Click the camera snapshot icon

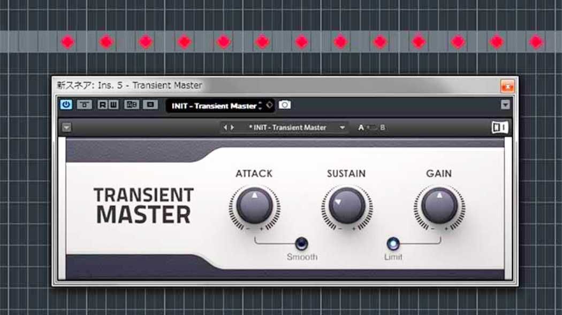(x=285, y=105)
